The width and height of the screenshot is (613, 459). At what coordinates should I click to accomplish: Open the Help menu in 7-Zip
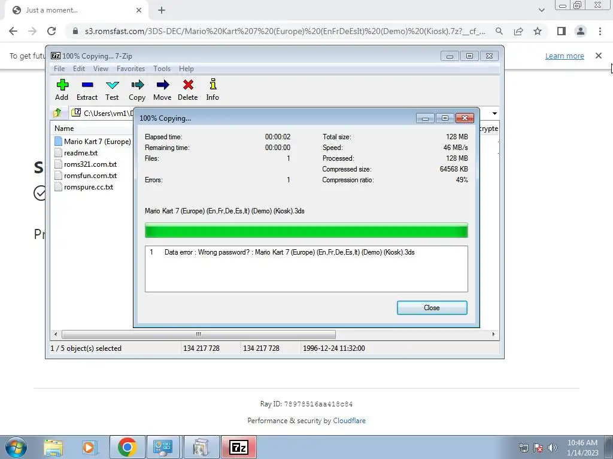[186, 69]
